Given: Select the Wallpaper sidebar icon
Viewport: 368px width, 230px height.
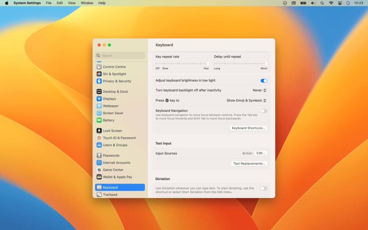Looking at the screenshot, I should coord(99,106).
